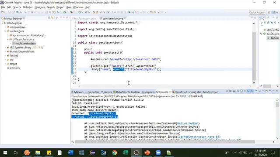Open the Source menu
The image size is (280, 157).
(x=17, y=7)
